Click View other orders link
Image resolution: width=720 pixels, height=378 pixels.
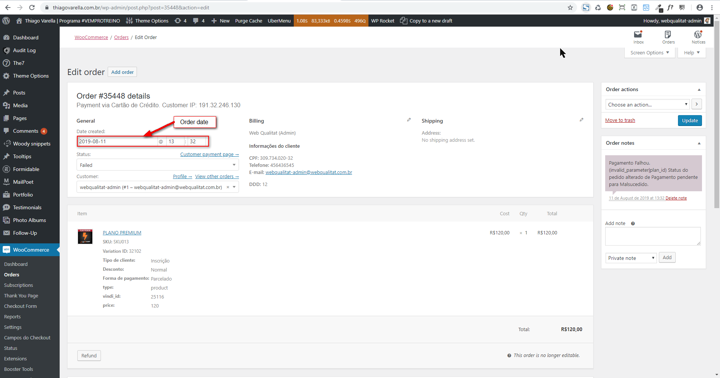point(217,177)
